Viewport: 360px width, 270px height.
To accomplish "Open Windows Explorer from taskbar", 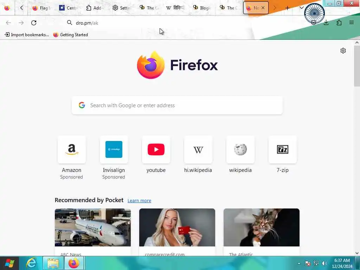I will point(53,263).
